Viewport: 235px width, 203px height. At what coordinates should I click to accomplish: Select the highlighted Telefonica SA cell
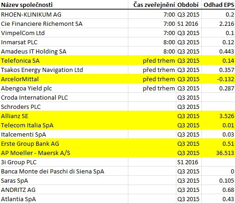click(64, 60)
